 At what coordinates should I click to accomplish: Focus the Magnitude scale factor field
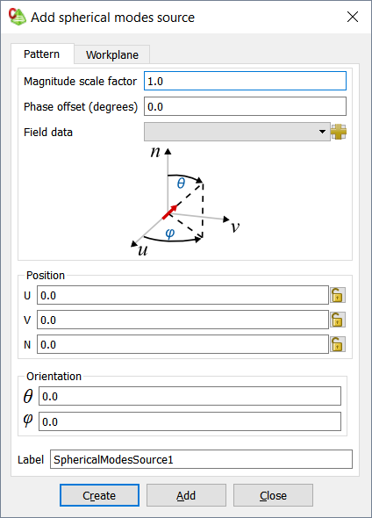coord(245,81)
